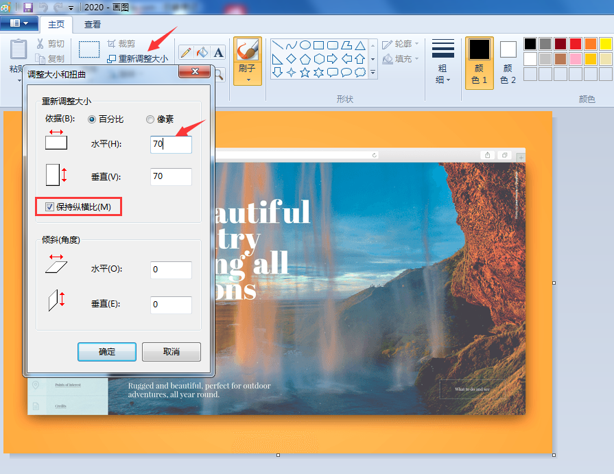Click the 重新调整大小 (Resize) command
This screenshot has height=474, width=614.
point(138,59)
